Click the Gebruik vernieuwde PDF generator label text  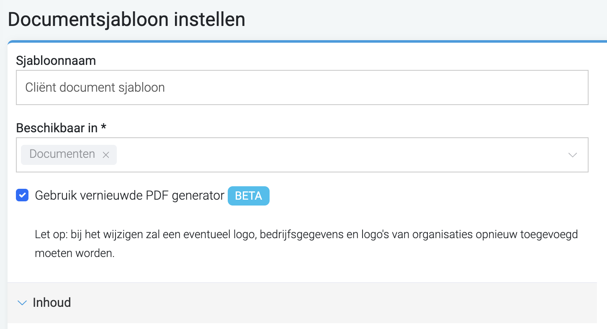130,195
